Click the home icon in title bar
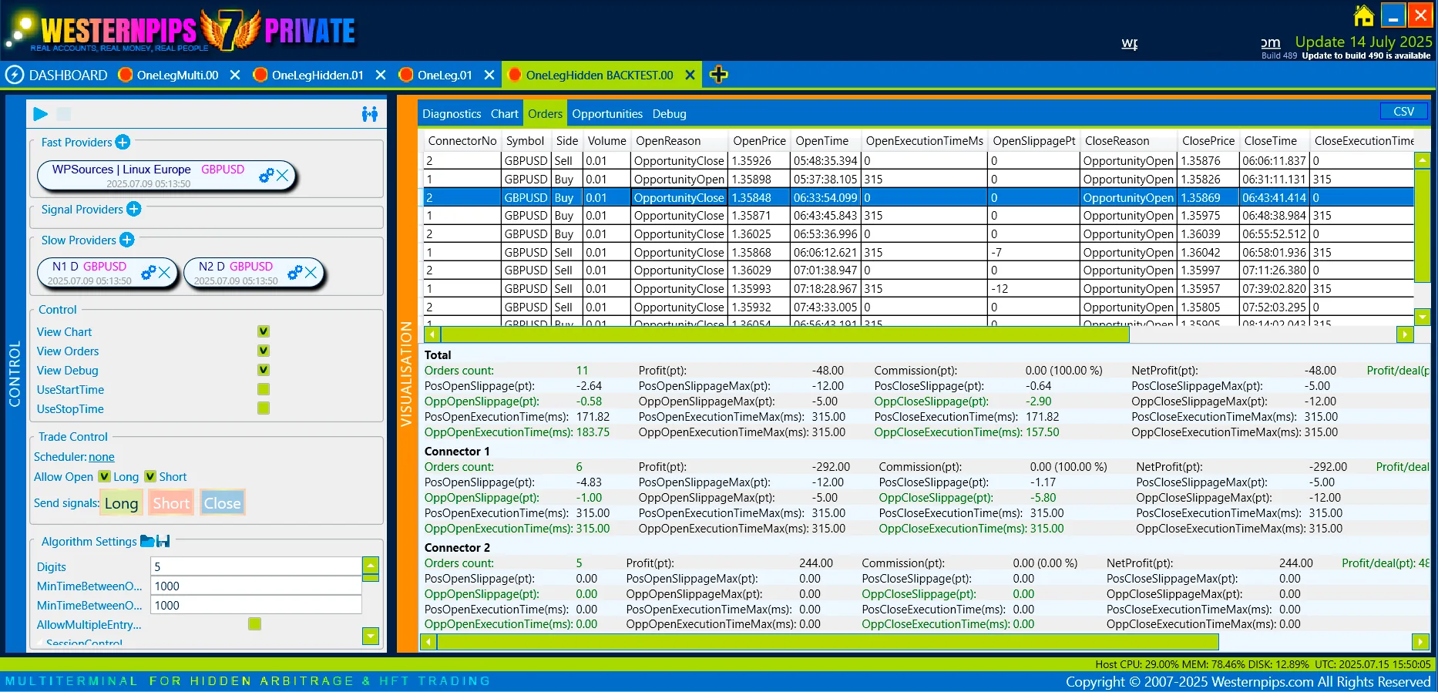Image resolution: width=1438 pixels, height=692 pixels. 1363,15
